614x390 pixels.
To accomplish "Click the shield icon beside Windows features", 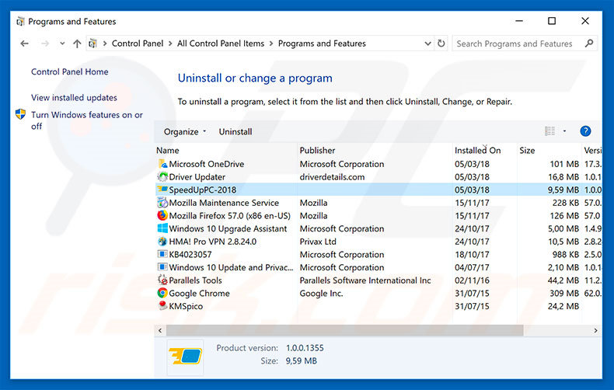I will [20, 114].
